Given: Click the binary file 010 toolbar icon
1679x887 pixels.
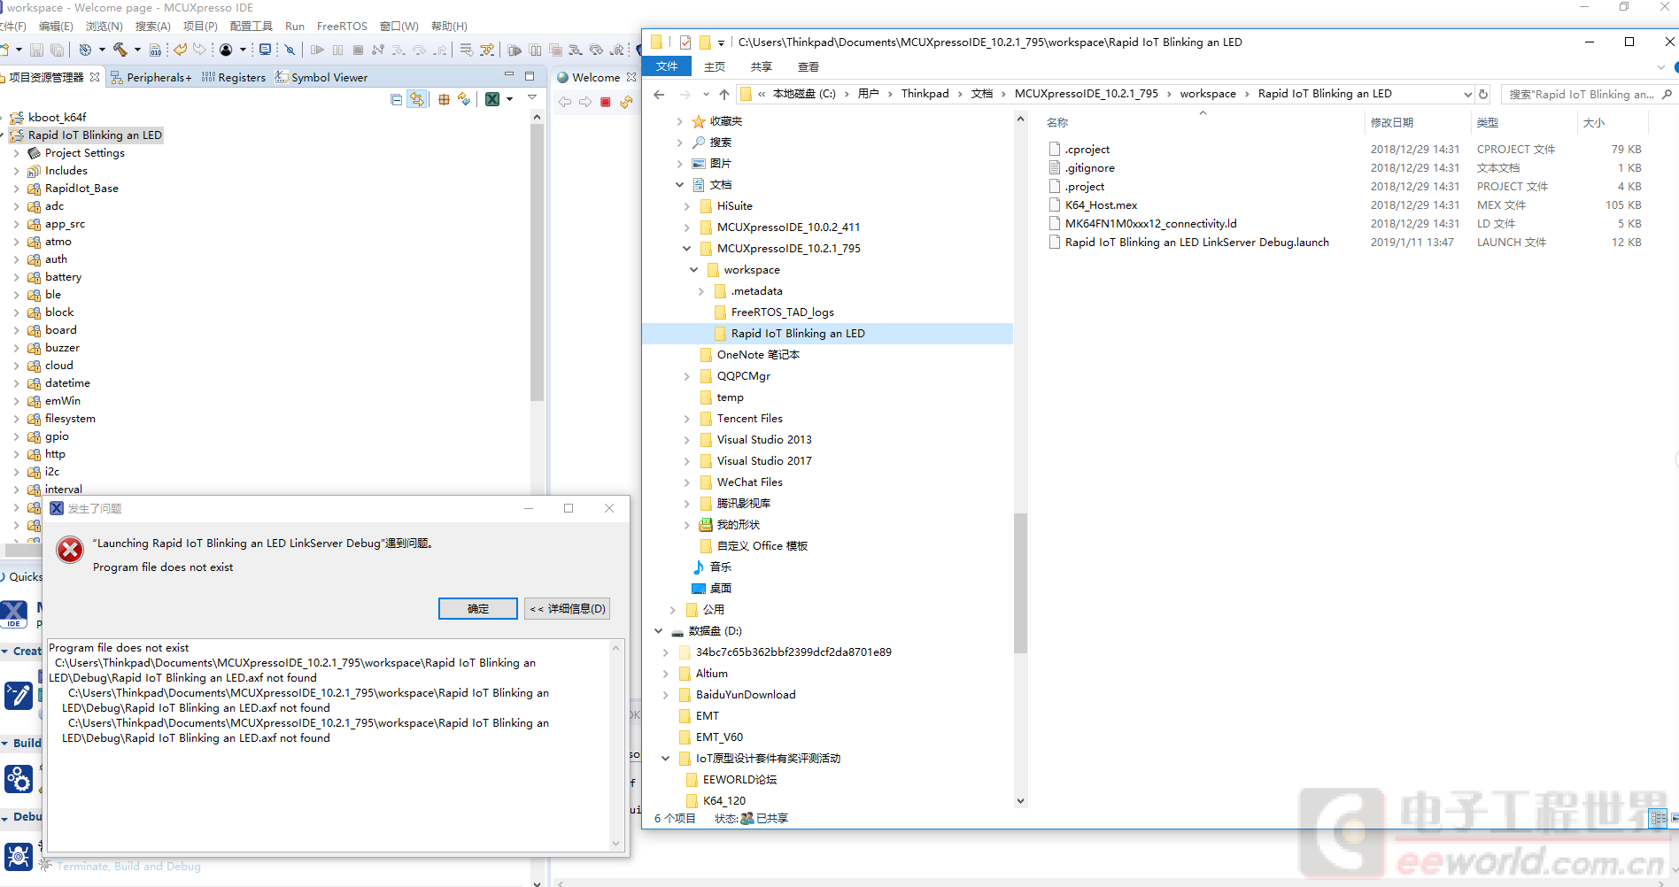Looking at the screenshot, I should (156, 50).
